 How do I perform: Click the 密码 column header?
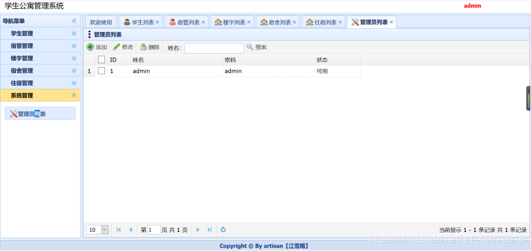pos(269,60)
